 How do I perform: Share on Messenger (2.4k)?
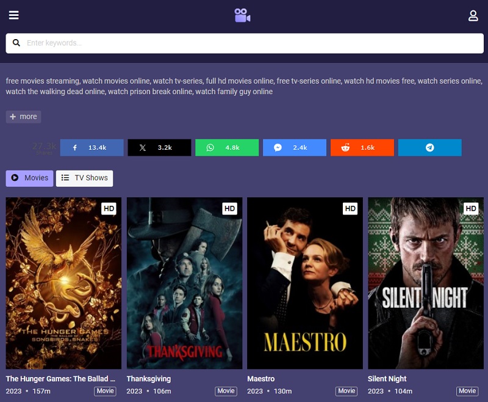coord(295,148)
